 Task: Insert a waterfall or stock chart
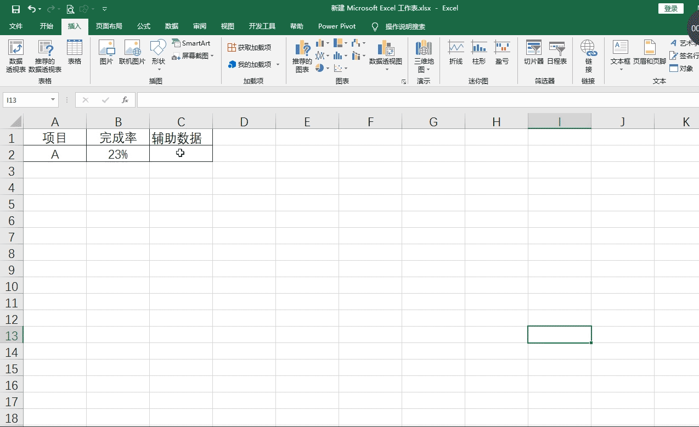tap(356, 43)
